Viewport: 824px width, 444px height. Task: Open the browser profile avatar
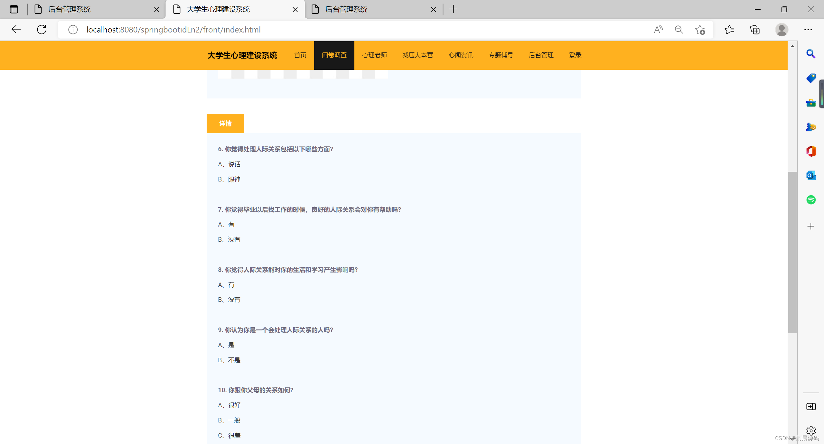point(782,30)
